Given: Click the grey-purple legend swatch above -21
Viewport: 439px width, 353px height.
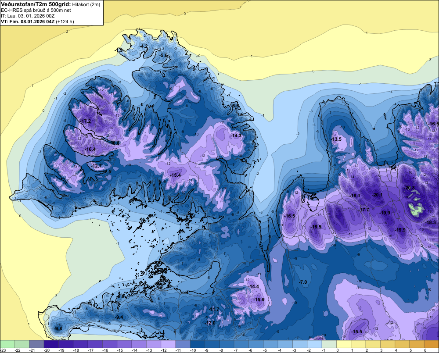Looking at the screenshot, I should (37, 344).
